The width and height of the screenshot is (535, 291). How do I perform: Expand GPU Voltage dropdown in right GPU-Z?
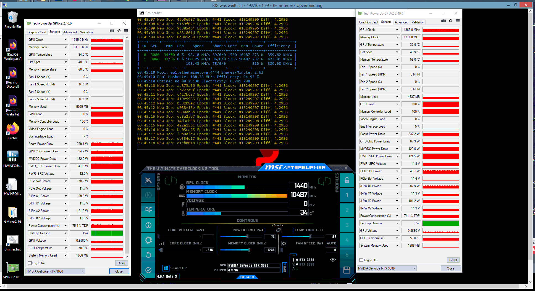point(397,231)
